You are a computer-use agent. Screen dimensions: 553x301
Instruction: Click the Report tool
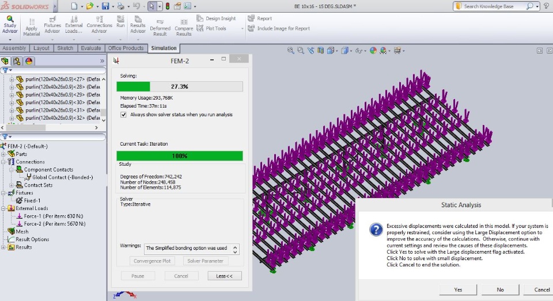tap(260, 18)
